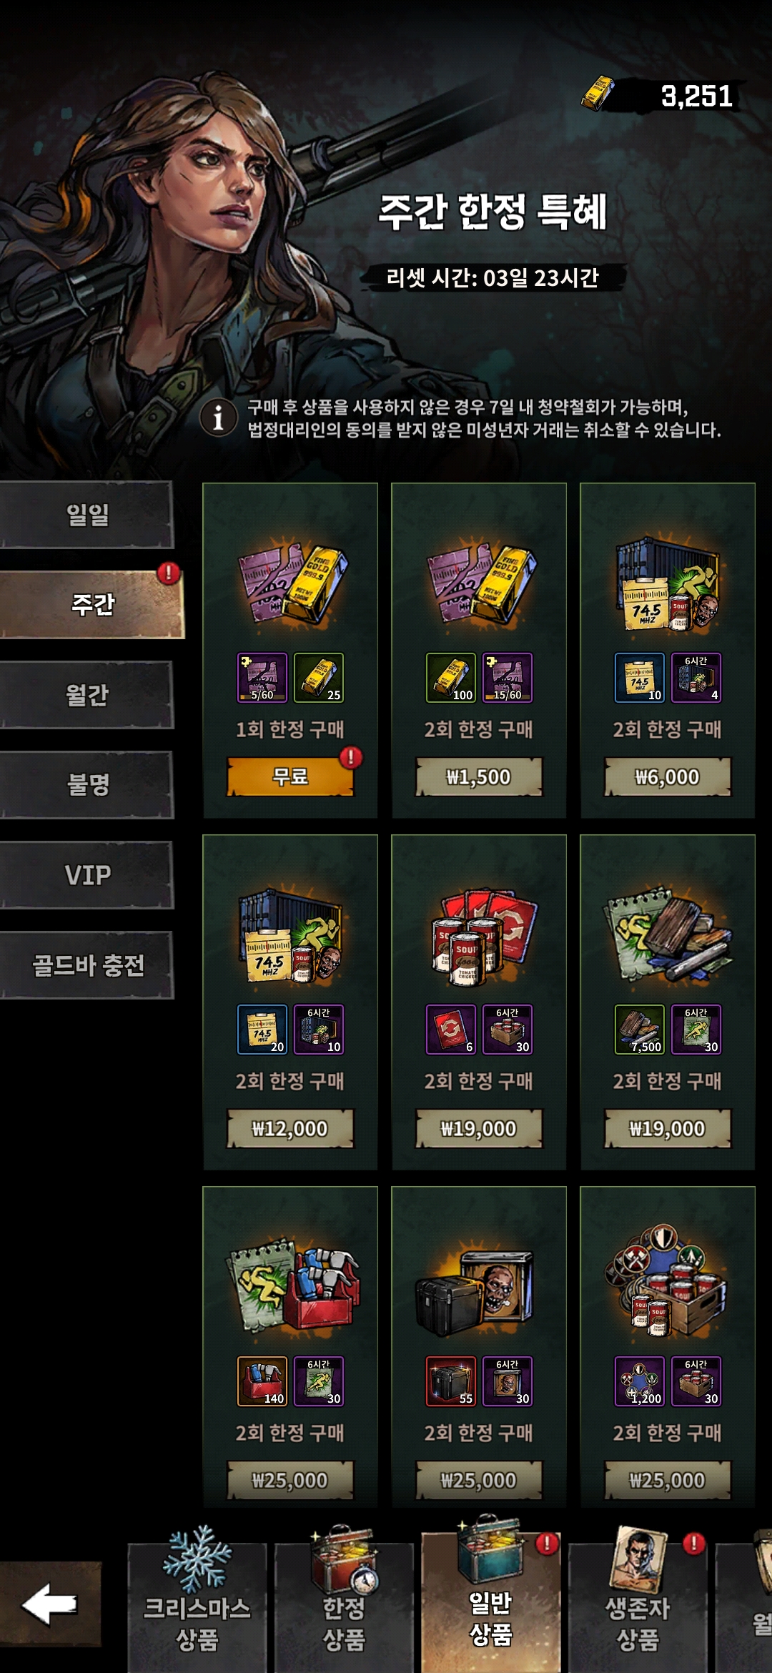
Task: Switch to the 한정 상품 tab
Action: 345,1598
